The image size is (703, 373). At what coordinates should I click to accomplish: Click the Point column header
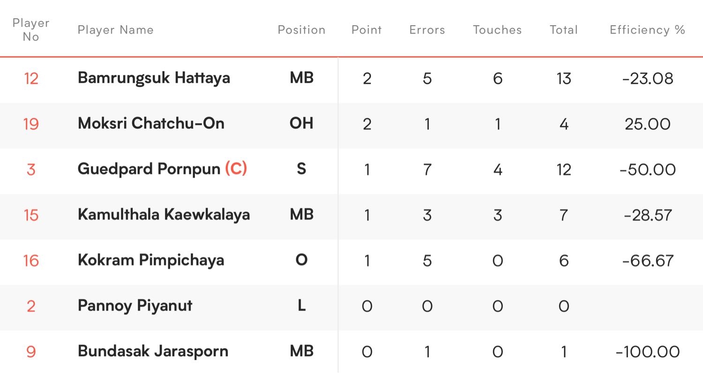click(366, 30)
